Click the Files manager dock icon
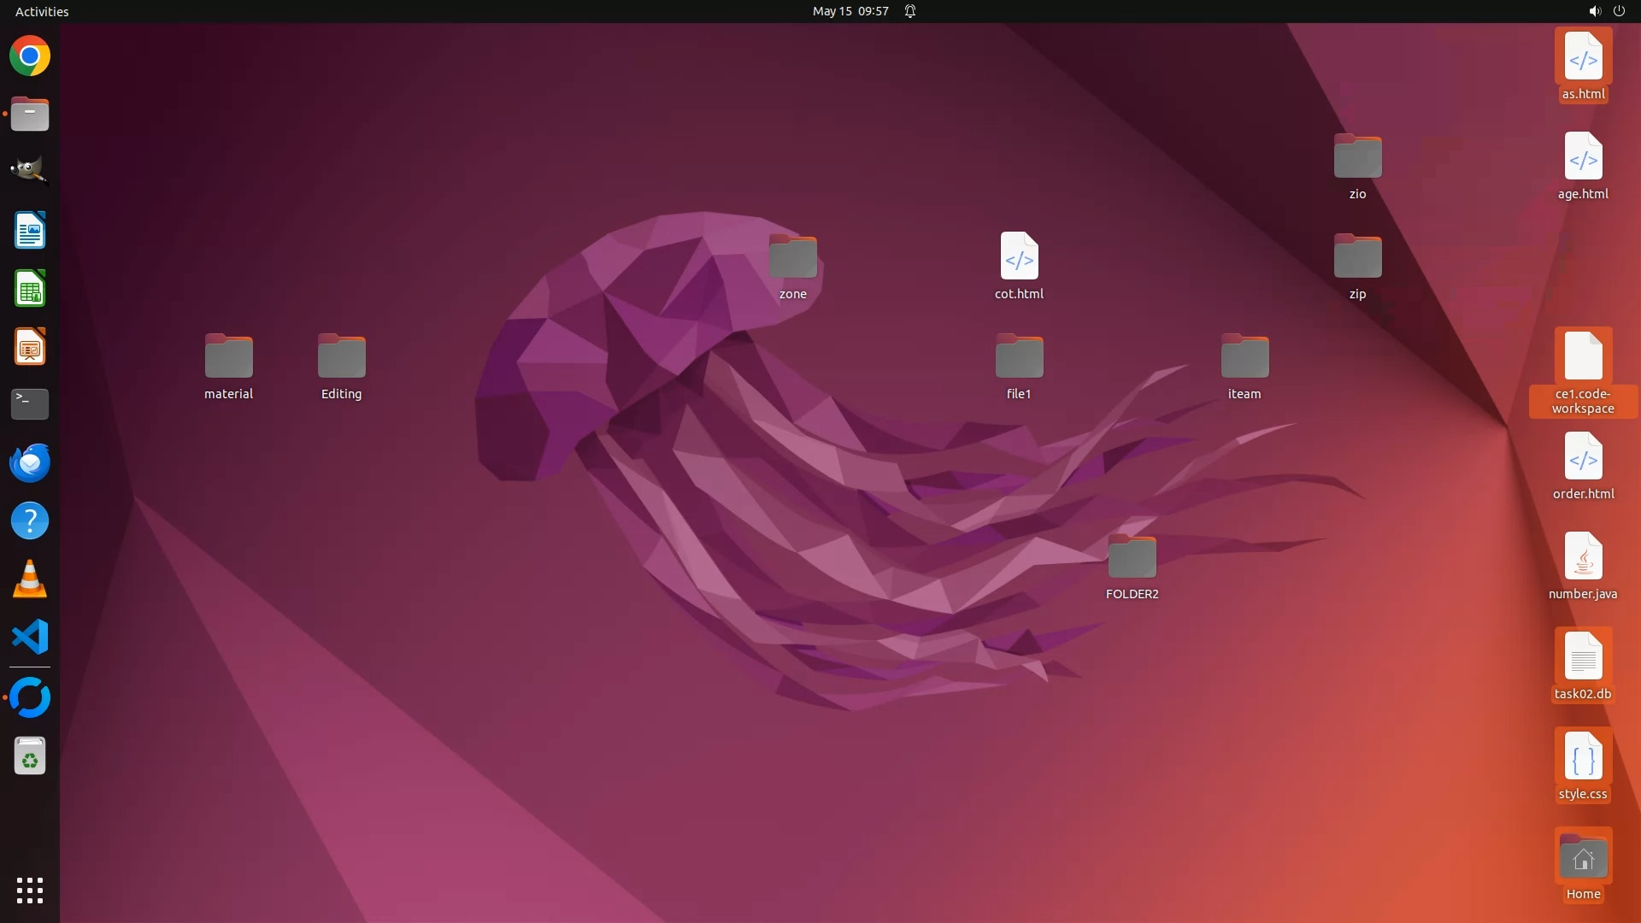This screenshot has width=1641, height=923. [x=30, y=114]
